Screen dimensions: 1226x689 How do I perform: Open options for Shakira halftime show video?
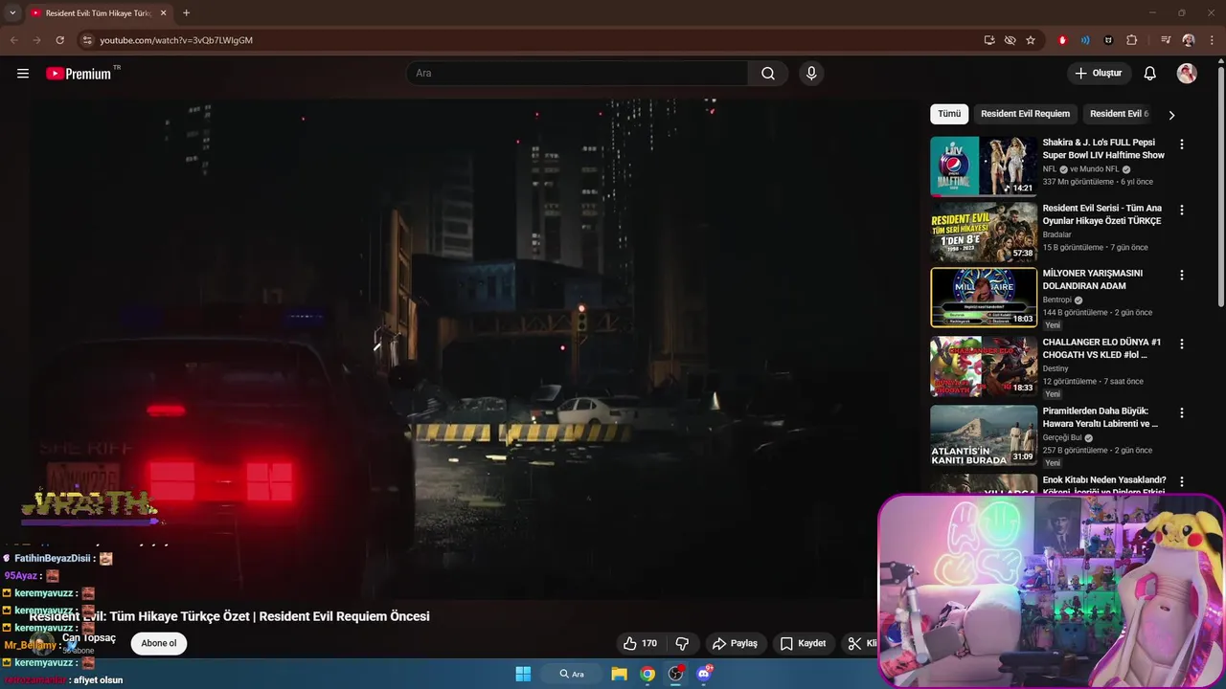pos(1181,144)
